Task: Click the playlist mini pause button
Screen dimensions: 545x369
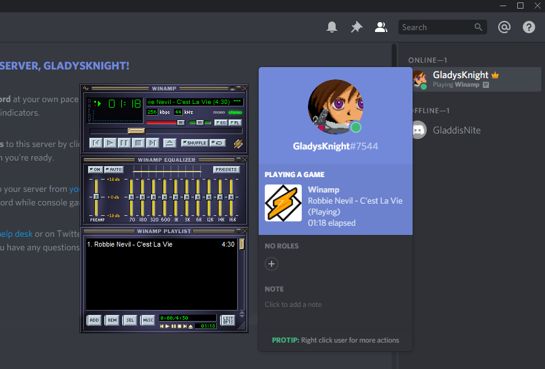Action: 174,327
